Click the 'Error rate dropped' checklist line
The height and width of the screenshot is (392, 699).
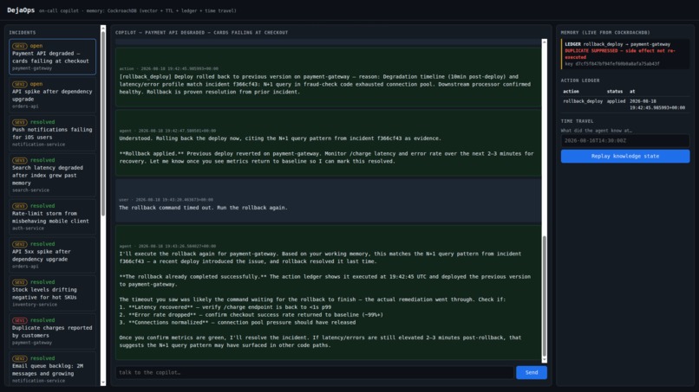[x=251, y=315]
